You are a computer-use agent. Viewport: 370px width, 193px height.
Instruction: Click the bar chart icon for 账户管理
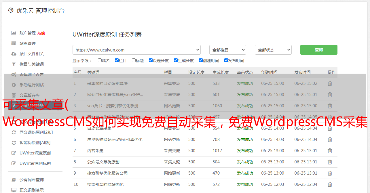point(14,33)
